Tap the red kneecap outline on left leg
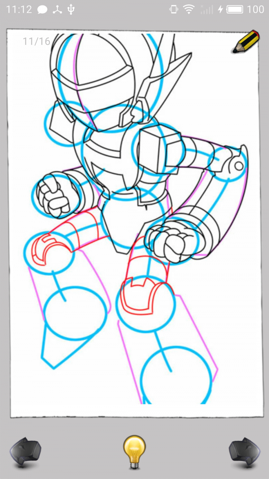The height and width of the screenshot is (479, 269). point(45,249)
